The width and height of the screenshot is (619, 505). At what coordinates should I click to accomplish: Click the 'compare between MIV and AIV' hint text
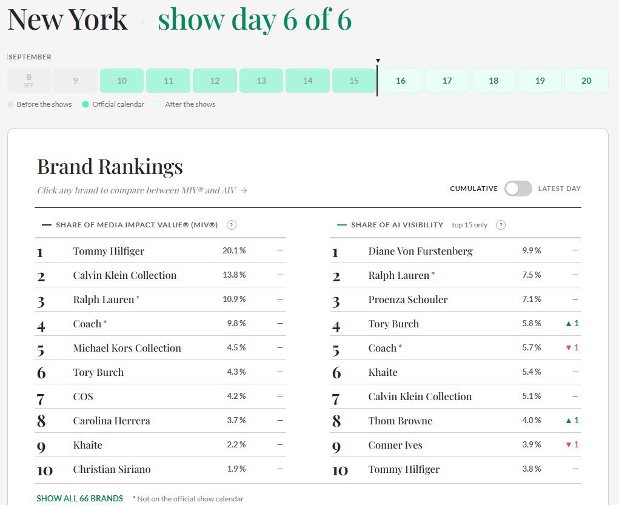click(x=136, y=190)
